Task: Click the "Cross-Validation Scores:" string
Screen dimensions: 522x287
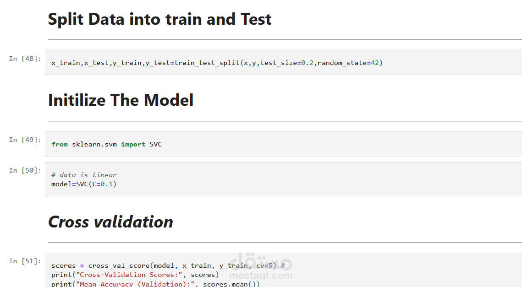Action: coord(130,275)
